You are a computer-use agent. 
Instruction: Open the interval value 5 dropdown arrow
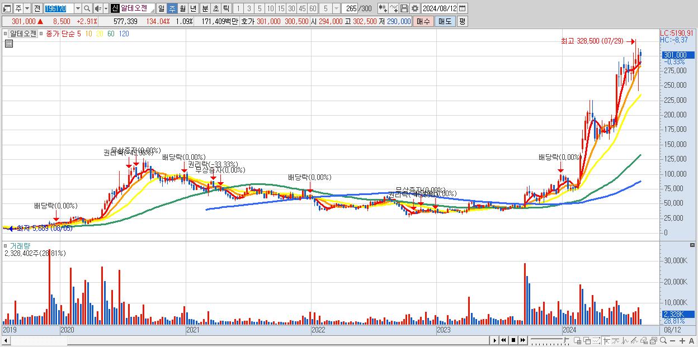click(x=336, y=8)
